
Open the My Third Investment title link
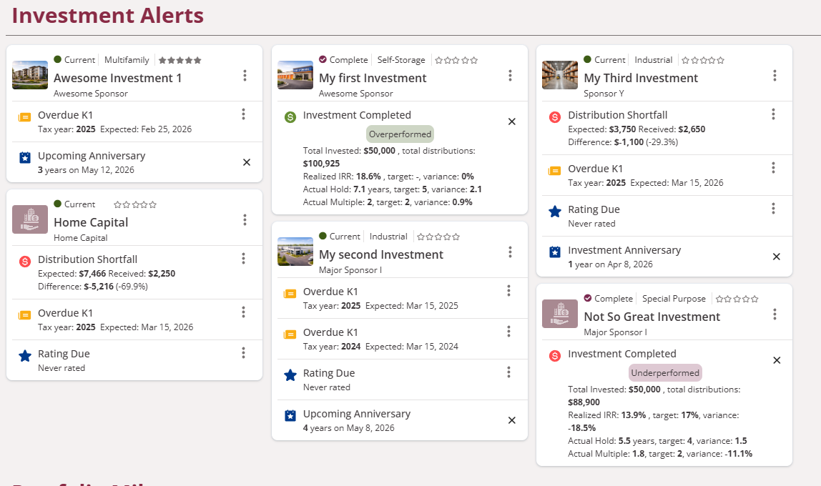(x=641, y=78)
